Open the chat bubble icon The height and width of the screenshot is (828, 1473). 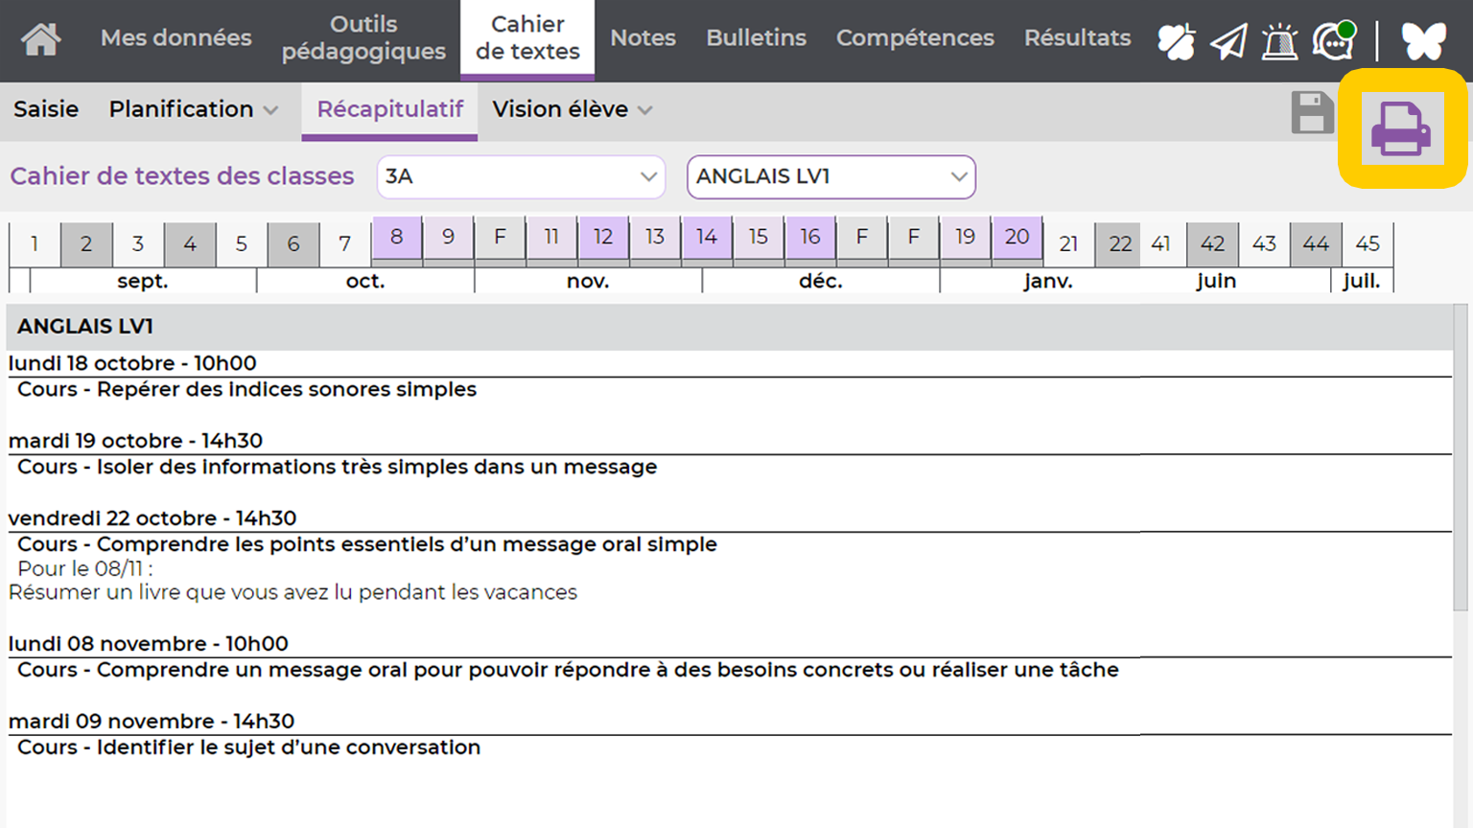coord(1334,41)
